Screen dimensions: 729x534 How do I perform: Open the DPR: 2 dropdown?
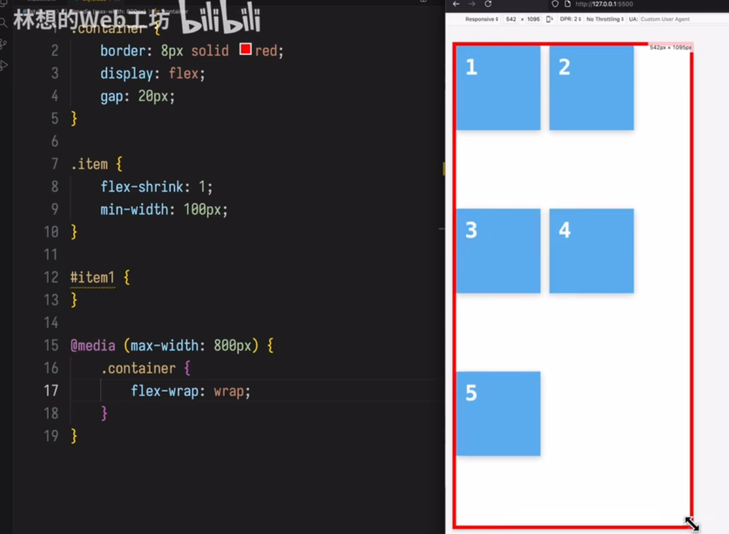(x=570, y=19)
